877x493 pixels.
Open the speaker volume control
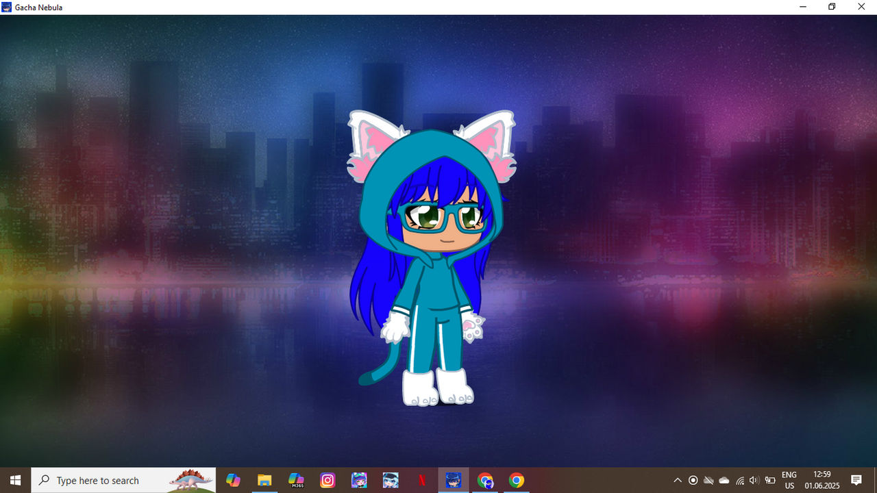point(754,480)
